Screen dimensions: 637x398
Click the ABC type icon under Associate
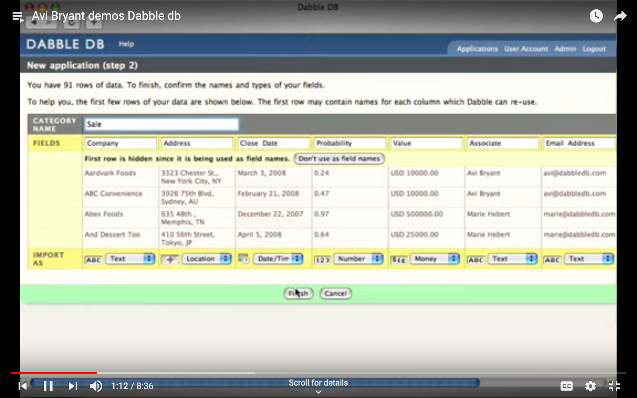(476, 260)
